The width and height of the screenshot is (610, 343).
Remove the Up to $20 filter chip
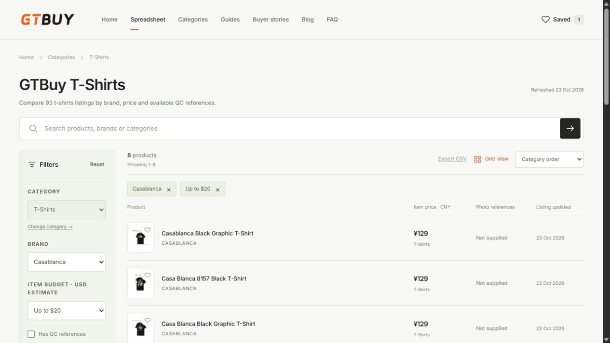coord(217,189)
